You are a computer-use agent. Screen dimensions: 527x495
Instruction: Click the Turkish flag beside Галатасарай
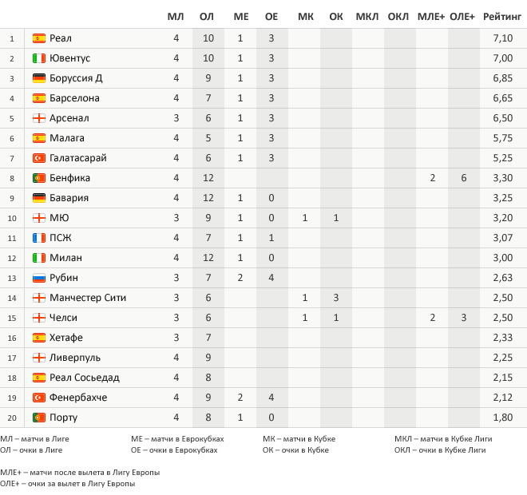click(39, 158)
